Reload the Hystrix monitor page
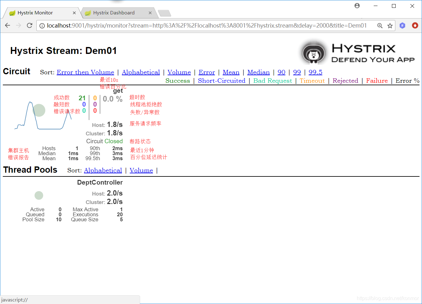This screenshot has width=422, height=304. point(29,25)
